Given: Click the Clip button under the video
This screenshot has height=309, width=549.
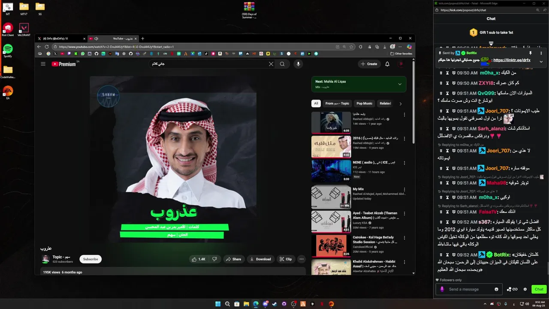Looking at the screenshot, I should pyautogui.click(x=286, y=259).
